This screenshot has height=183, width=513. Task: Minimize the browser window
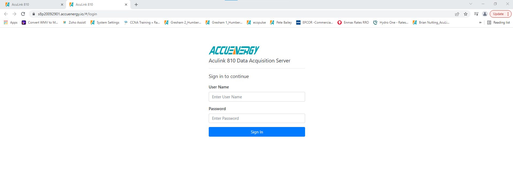[x=483, y=4]
